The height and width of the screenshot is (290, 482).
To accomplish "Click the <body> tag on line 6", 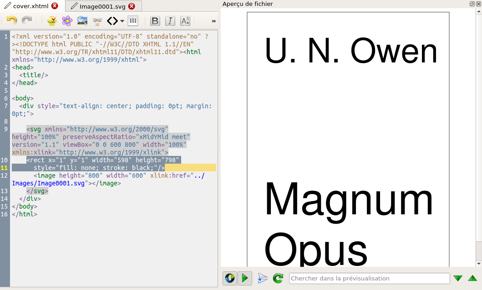I will tap(23, 98).
